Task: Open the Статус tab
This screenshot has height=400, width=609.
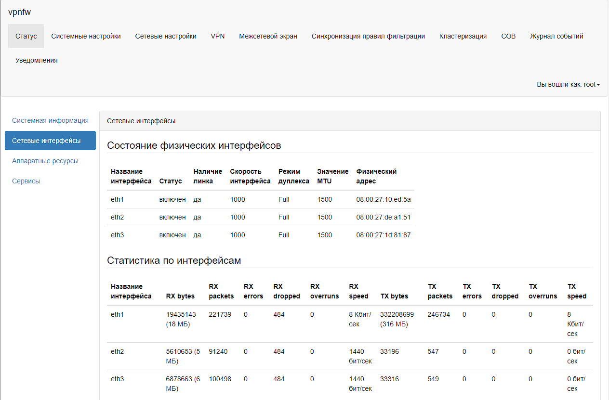Action: pyautogui.click(x=26, y=36)
